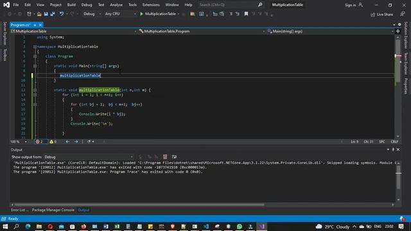The height and width of the screenshot is (231, 411).
Task: Open the Toolbox side tab
Action: [4, 55]
